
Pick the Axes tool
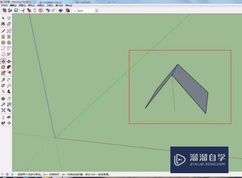(3, 91)
